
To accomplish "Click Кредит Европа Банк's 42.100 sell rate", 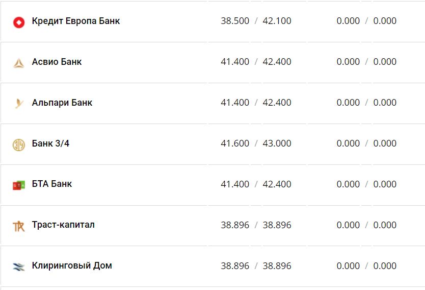I will [277, 21].
